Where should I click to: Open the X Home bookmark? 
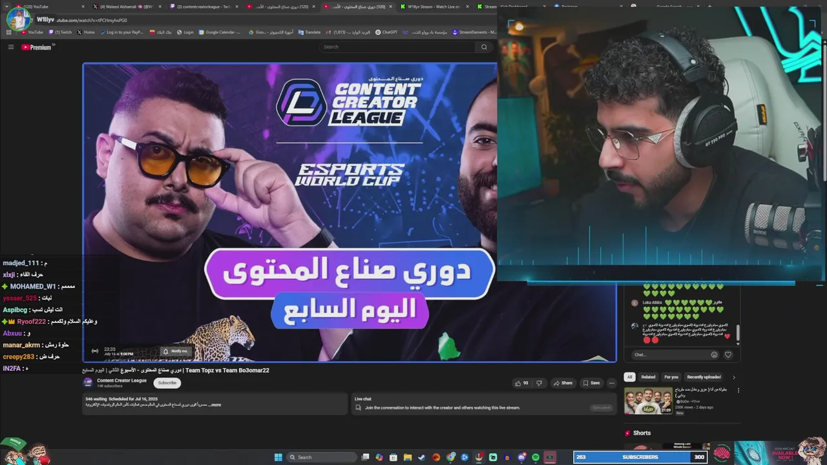tap(85, 32)
